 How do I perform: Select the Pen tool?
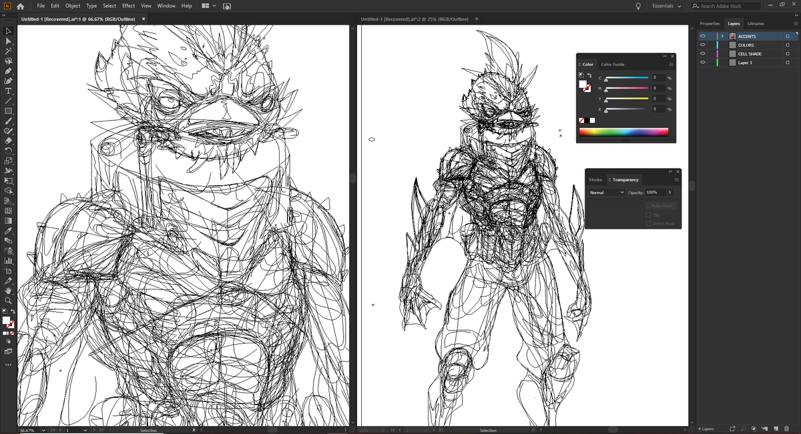click(x=9, y=71)
